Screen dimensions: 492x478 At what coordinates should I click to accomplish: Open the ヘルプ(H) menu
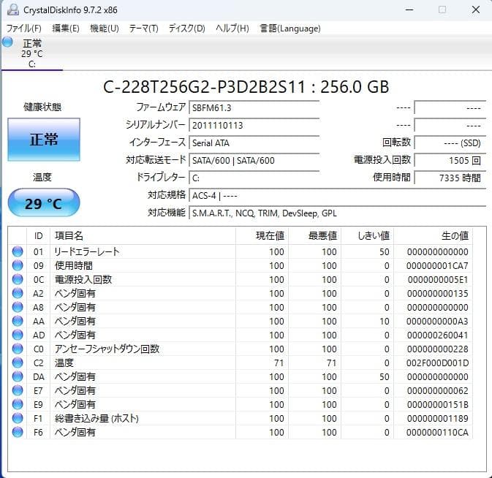click(x=232, y=29)
